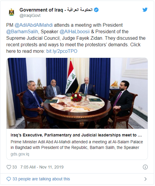155x186 pixels.
Task: Click the blue verified badge
Action: pos(96,10)
